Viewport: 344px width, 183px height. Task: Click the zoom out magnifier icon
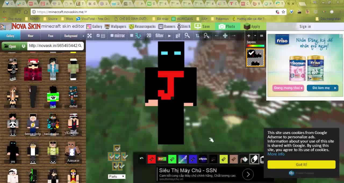pyautogui.click(x=187, y=36)
